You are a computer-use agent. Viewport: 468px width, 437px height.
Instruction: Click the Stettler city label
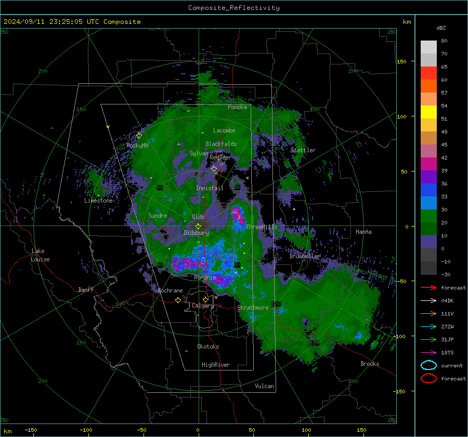click(303, 150)
